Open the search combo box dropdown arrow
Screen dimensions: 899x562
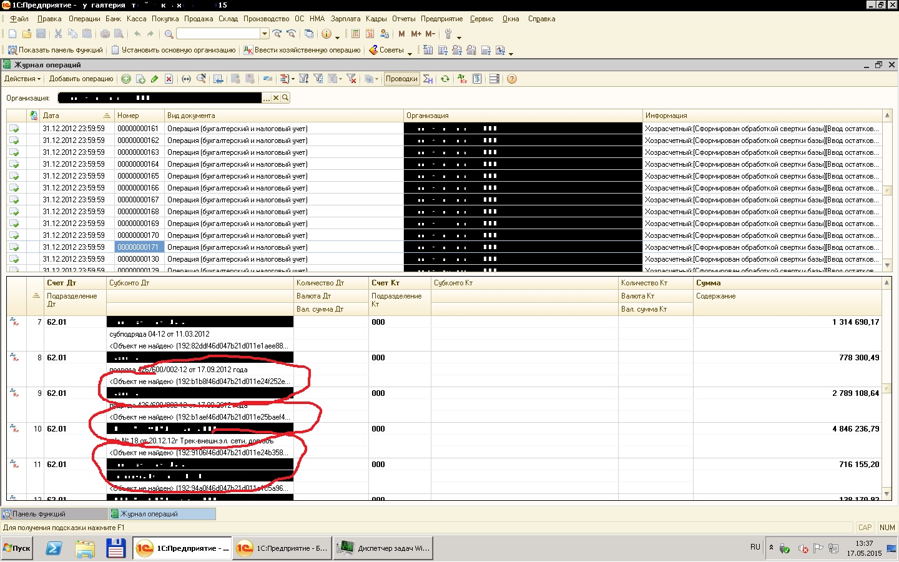(265, 34)
